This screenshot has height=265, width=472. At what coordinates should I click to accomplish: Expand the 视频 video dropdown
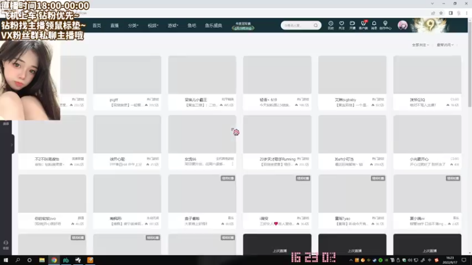(x=153, y=25)
